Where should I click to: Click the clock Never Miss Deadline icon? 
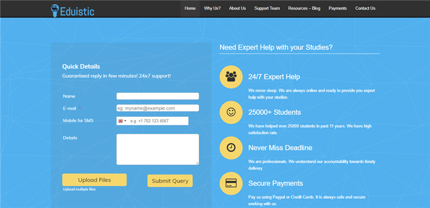[231, 148]
